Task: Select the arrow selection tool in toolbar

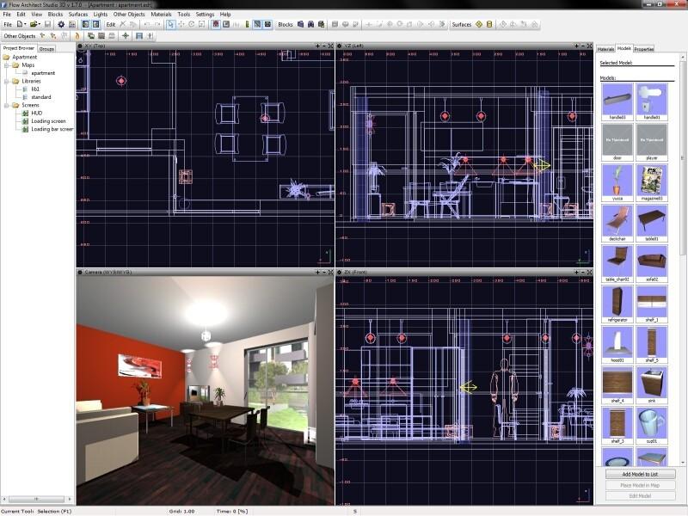Action: click(x=170, y=25)
